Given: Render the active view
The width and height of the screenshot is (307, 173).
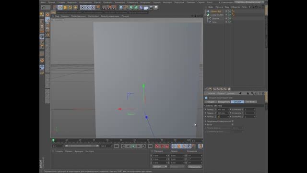Looking at the screenshot, I should 104,8.
